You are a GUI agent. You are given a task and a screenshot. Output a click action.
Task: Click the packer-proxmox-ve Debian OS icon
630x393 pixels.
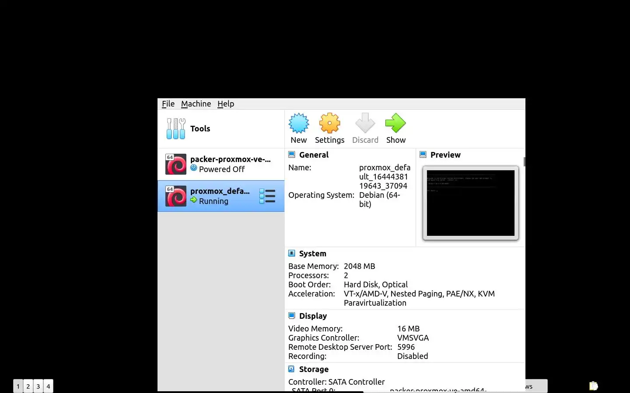coord(176,164)
